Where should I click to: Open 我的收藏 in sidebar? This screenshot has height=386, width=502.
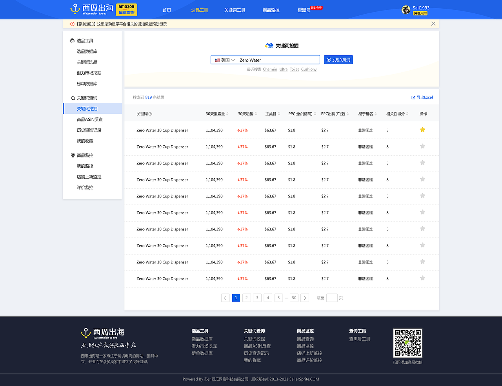point(85,141)
